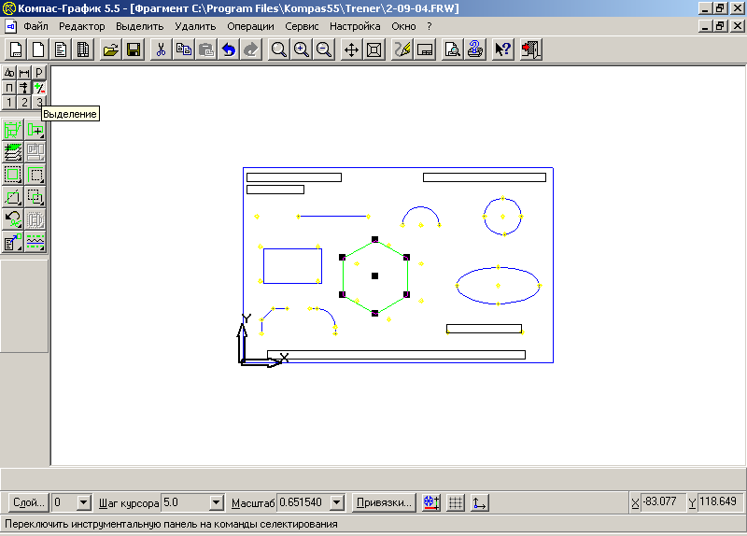Open the Операции menu
Screen dimensions: 747x536
coord(250,26)
